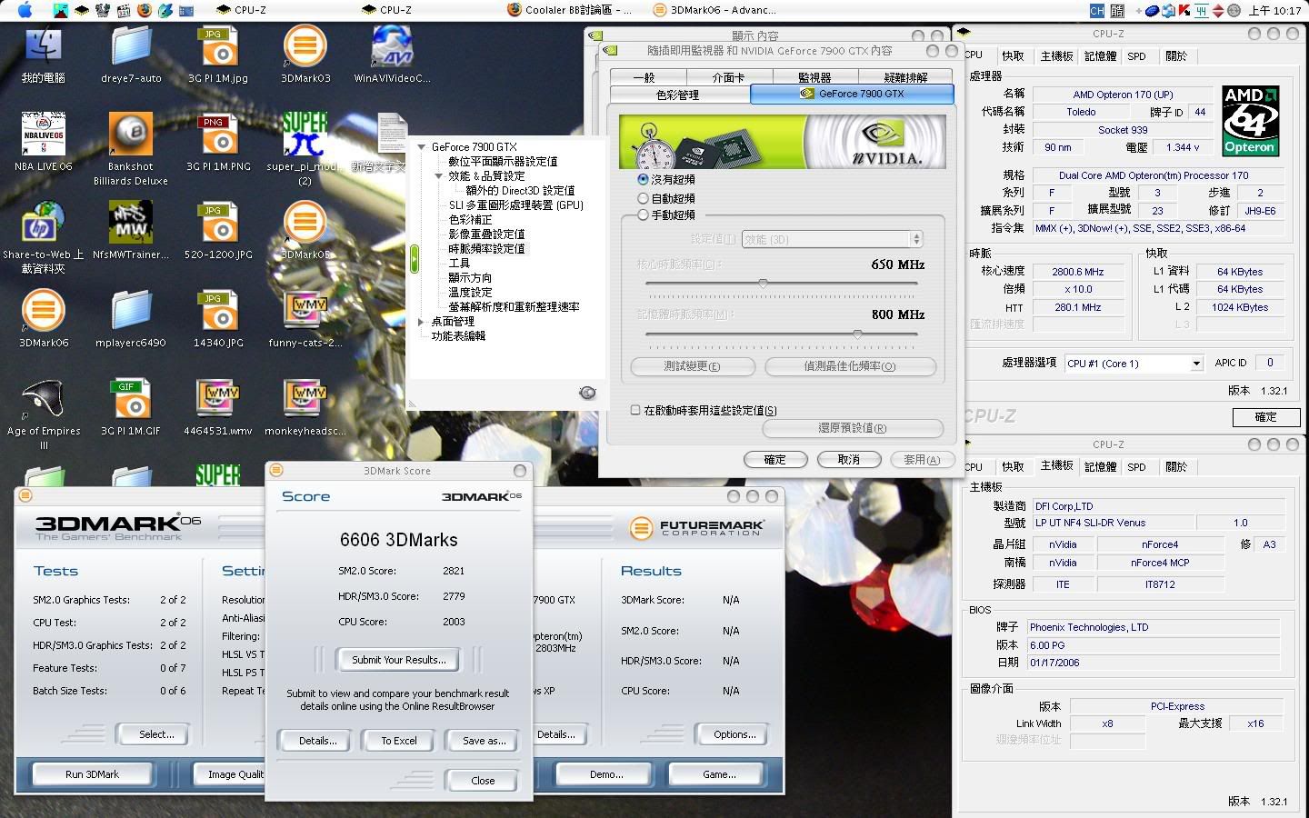1309x818 pixels.
Task: Collapse the 效能 & 品質設定 tree node
Action: coord(438,176)
